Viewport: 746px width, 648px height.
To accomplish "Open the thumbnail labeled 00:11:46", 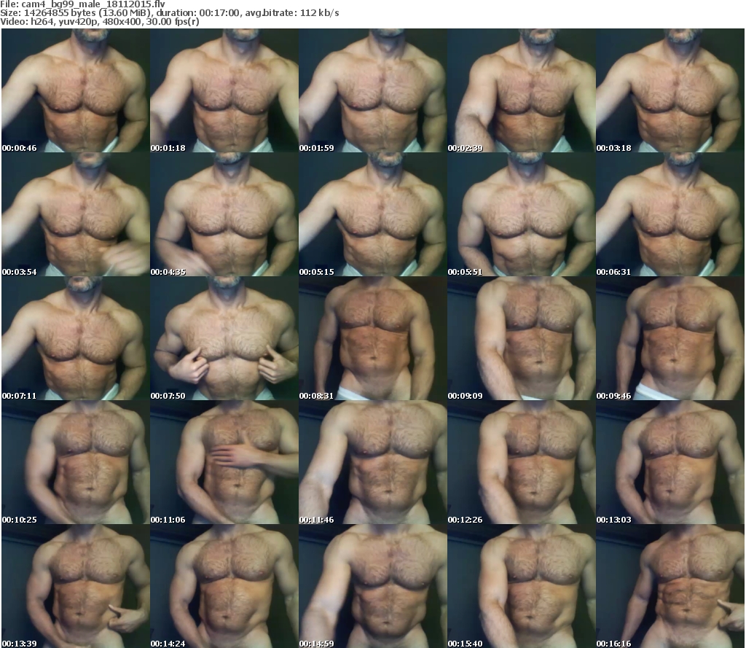I will 372,462.
